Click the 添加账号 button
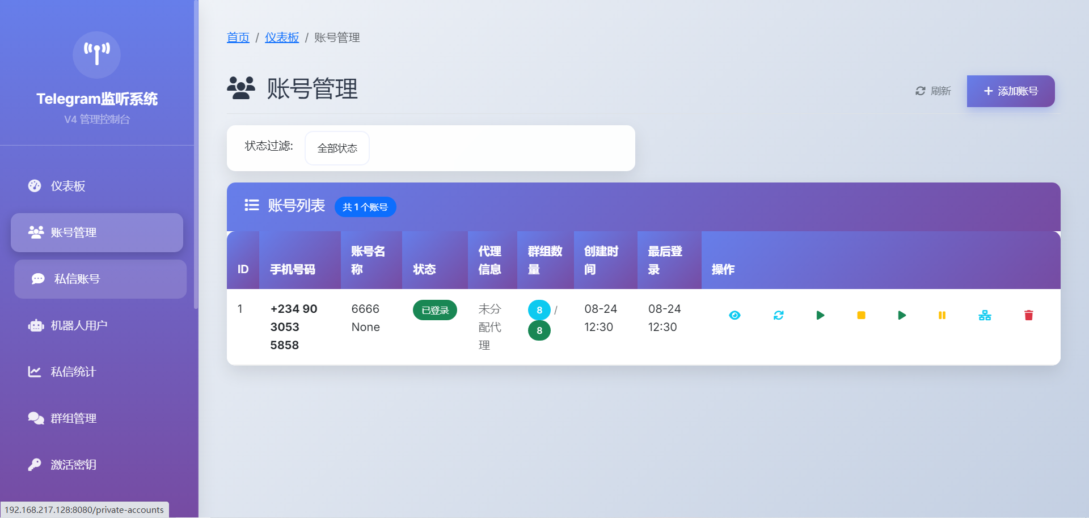 point(1010,91)
